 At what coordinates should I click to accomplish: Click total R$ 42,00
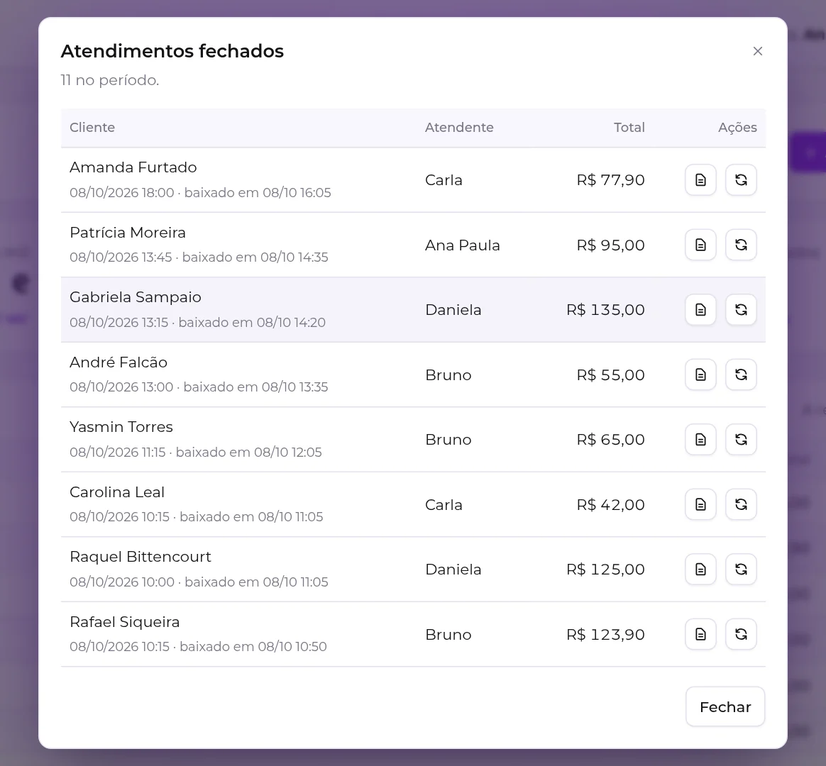610,504
